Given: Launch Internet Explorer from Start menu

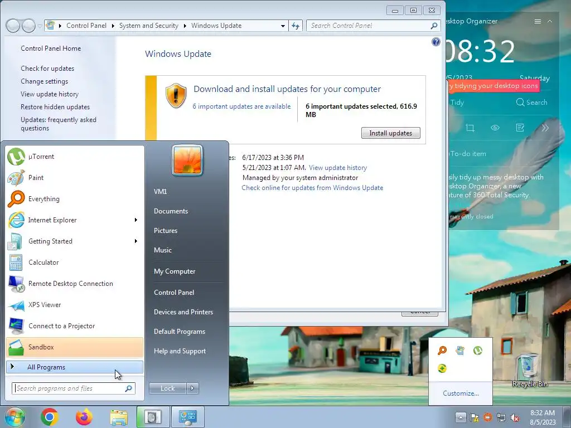Looking at the screenshot, I should click(x=75, y=220).
